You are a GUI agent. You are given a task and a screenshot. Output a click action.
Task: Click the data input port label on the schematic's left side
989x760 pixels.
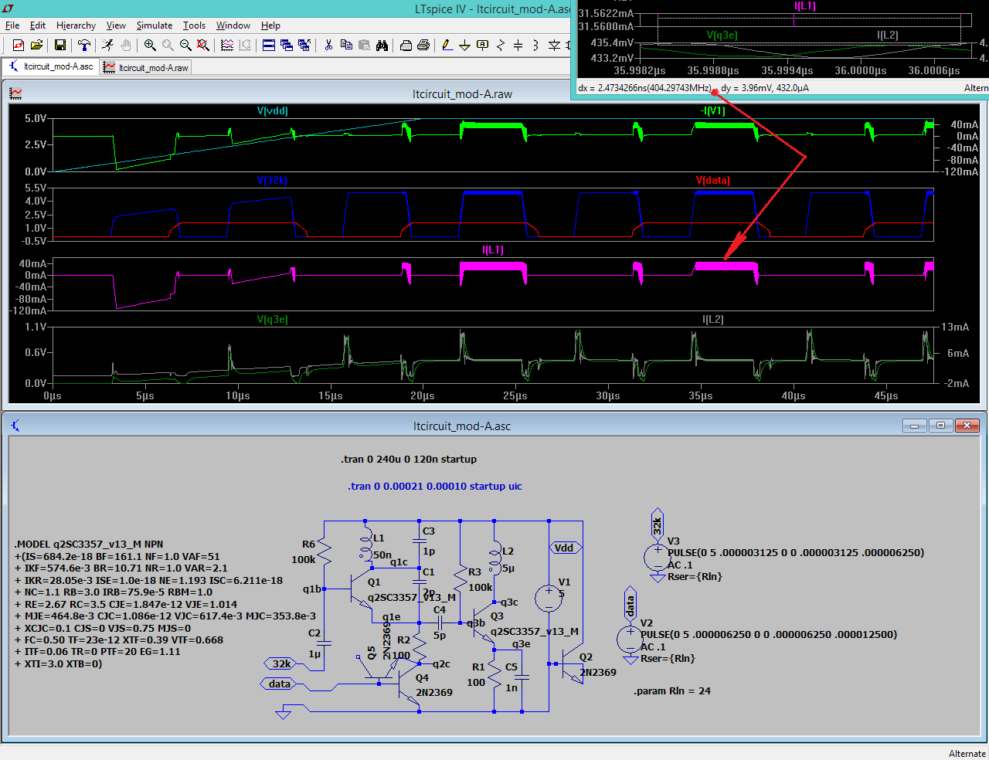click(279, 684)
